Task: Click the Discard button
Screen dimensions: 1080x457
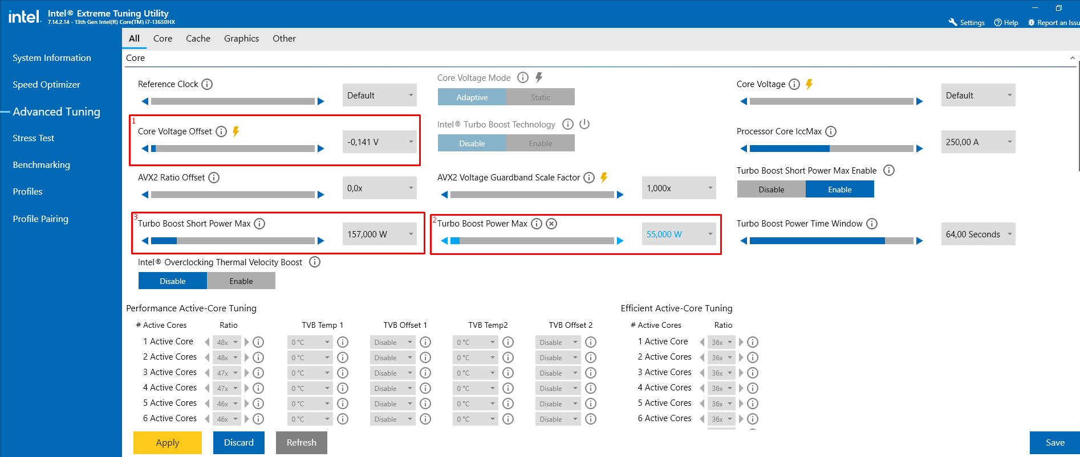Action: click(x=239, y=442)
